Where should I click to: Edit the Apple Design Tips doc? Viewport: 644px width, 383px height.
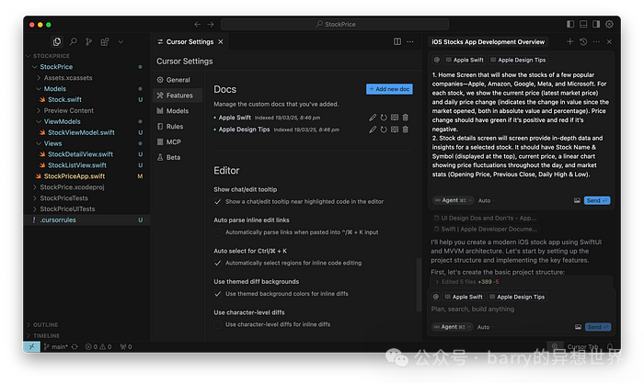[x=373, y=130]
